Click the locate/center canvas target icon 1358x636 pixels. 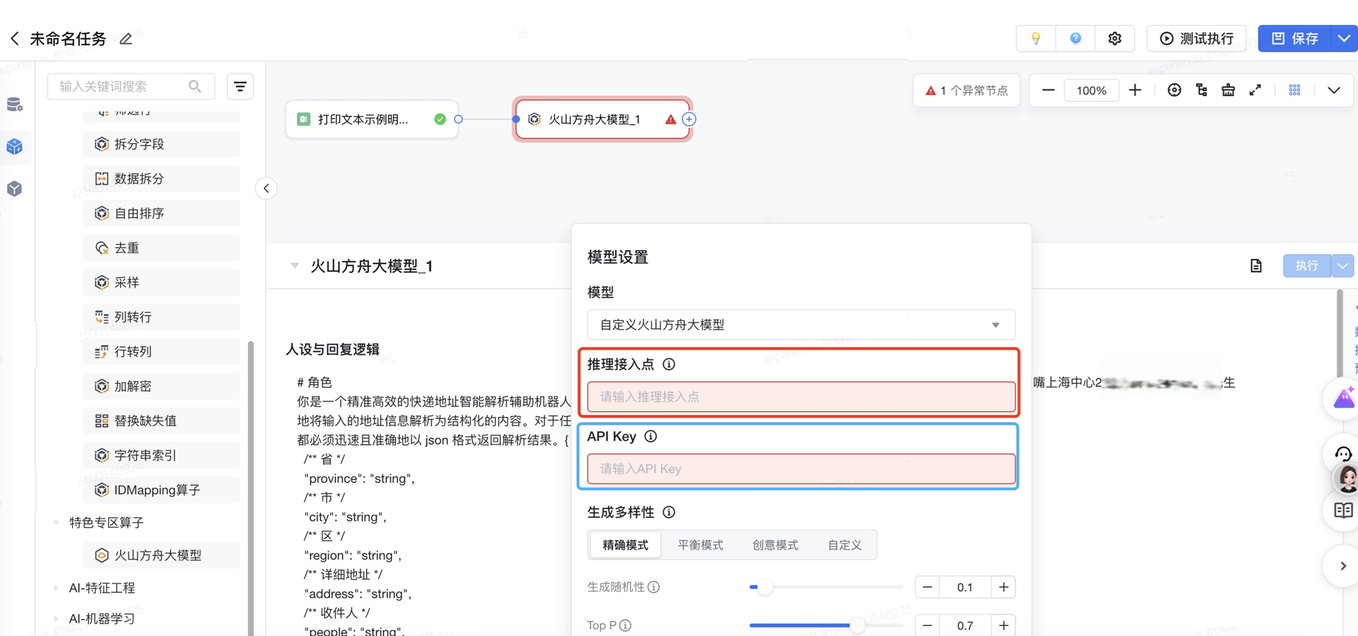click(1174, 91)
